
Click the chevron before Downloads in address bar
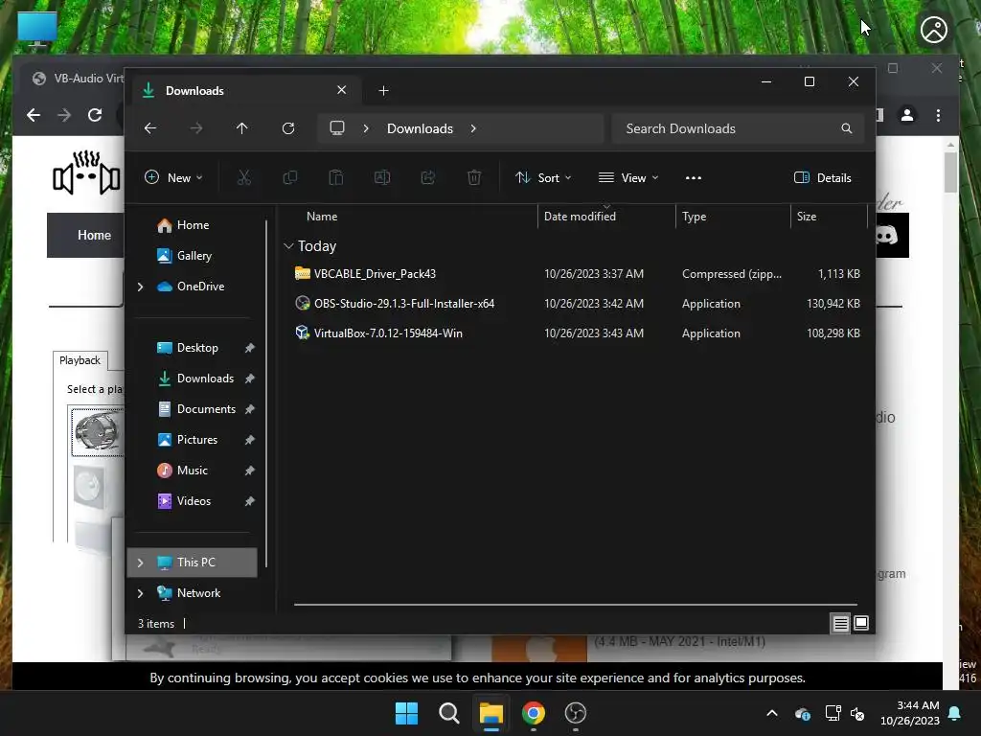[x=366, y=128]
